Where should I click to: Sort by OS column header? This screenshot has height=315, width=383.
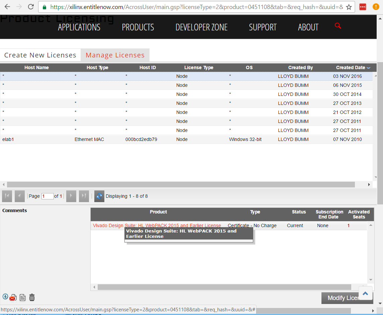(x=249, y=67)
